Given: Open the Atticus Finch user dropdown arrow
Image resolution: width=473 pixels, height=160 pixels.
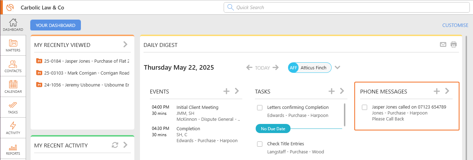Looking at the screenshot, I should (x=338, y=68).
